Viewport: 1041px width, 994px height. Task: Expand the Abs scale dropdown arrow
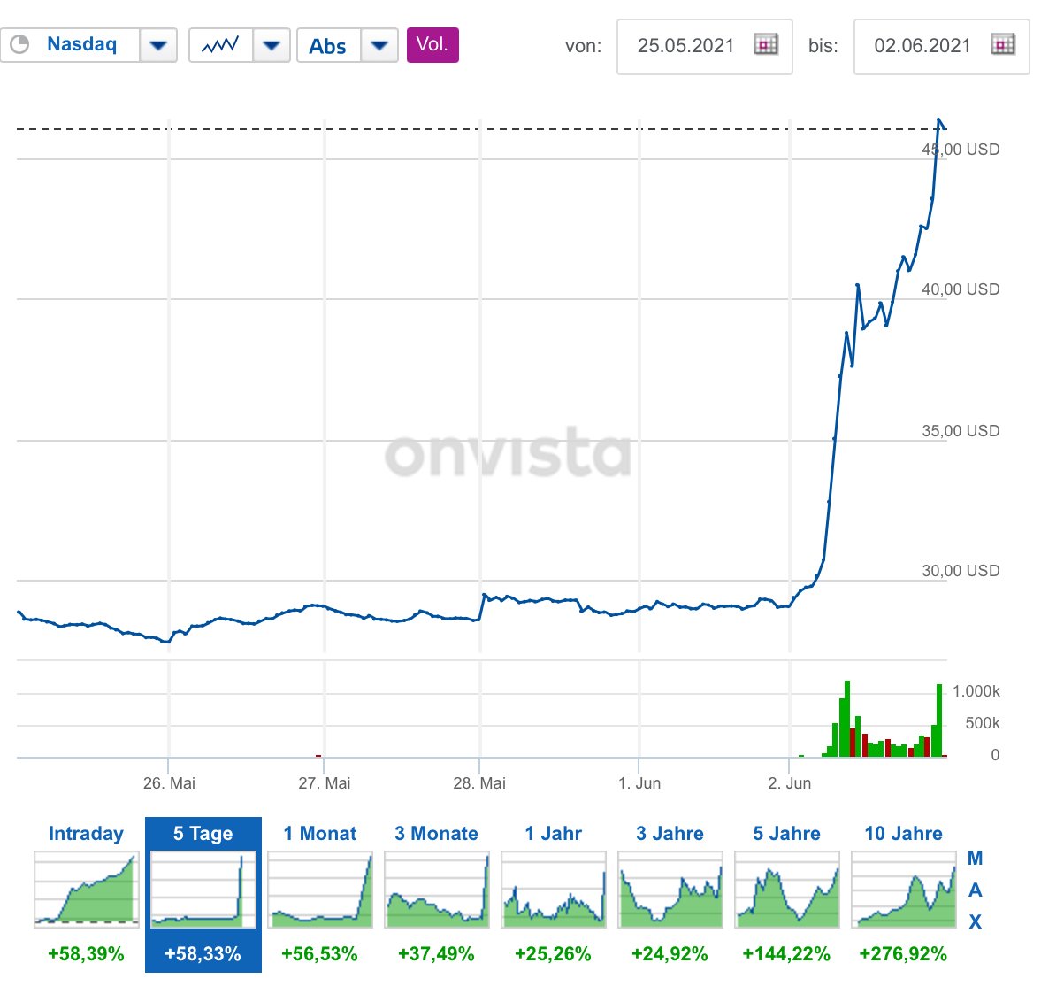pos(379,45)
